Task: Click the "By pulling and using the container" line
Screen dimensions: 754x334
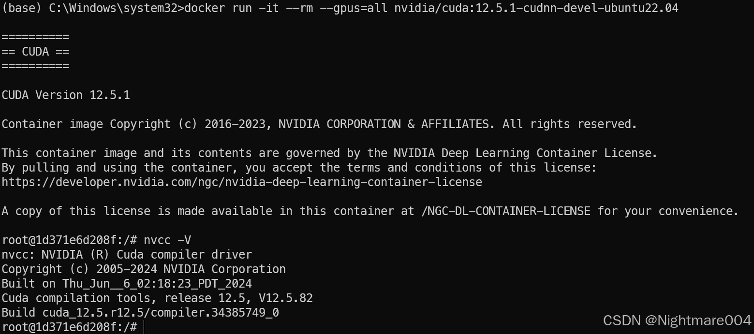Action: 299,168
